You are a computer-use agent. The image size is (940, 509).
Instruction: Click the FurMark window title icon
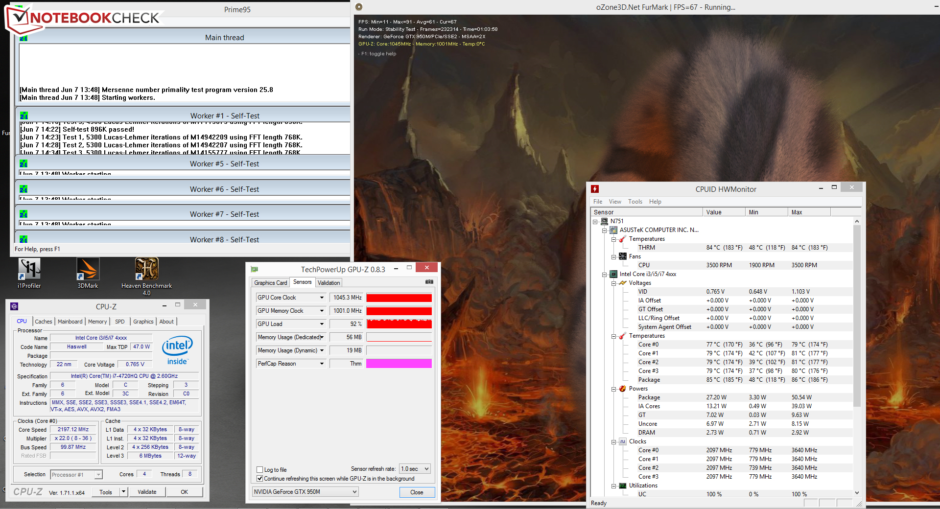[x=359, y=7]
